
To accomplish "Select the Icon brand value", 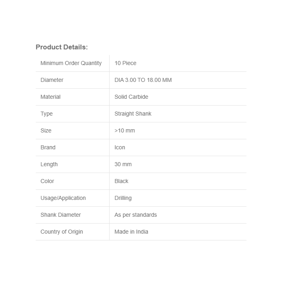I will point(120,147).
